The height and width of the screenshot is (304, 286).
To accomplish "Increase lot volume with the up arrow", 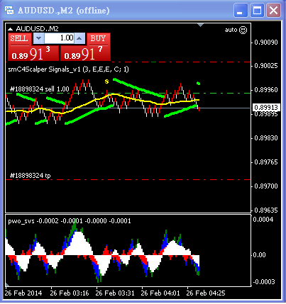I will (x=79, y=38).
